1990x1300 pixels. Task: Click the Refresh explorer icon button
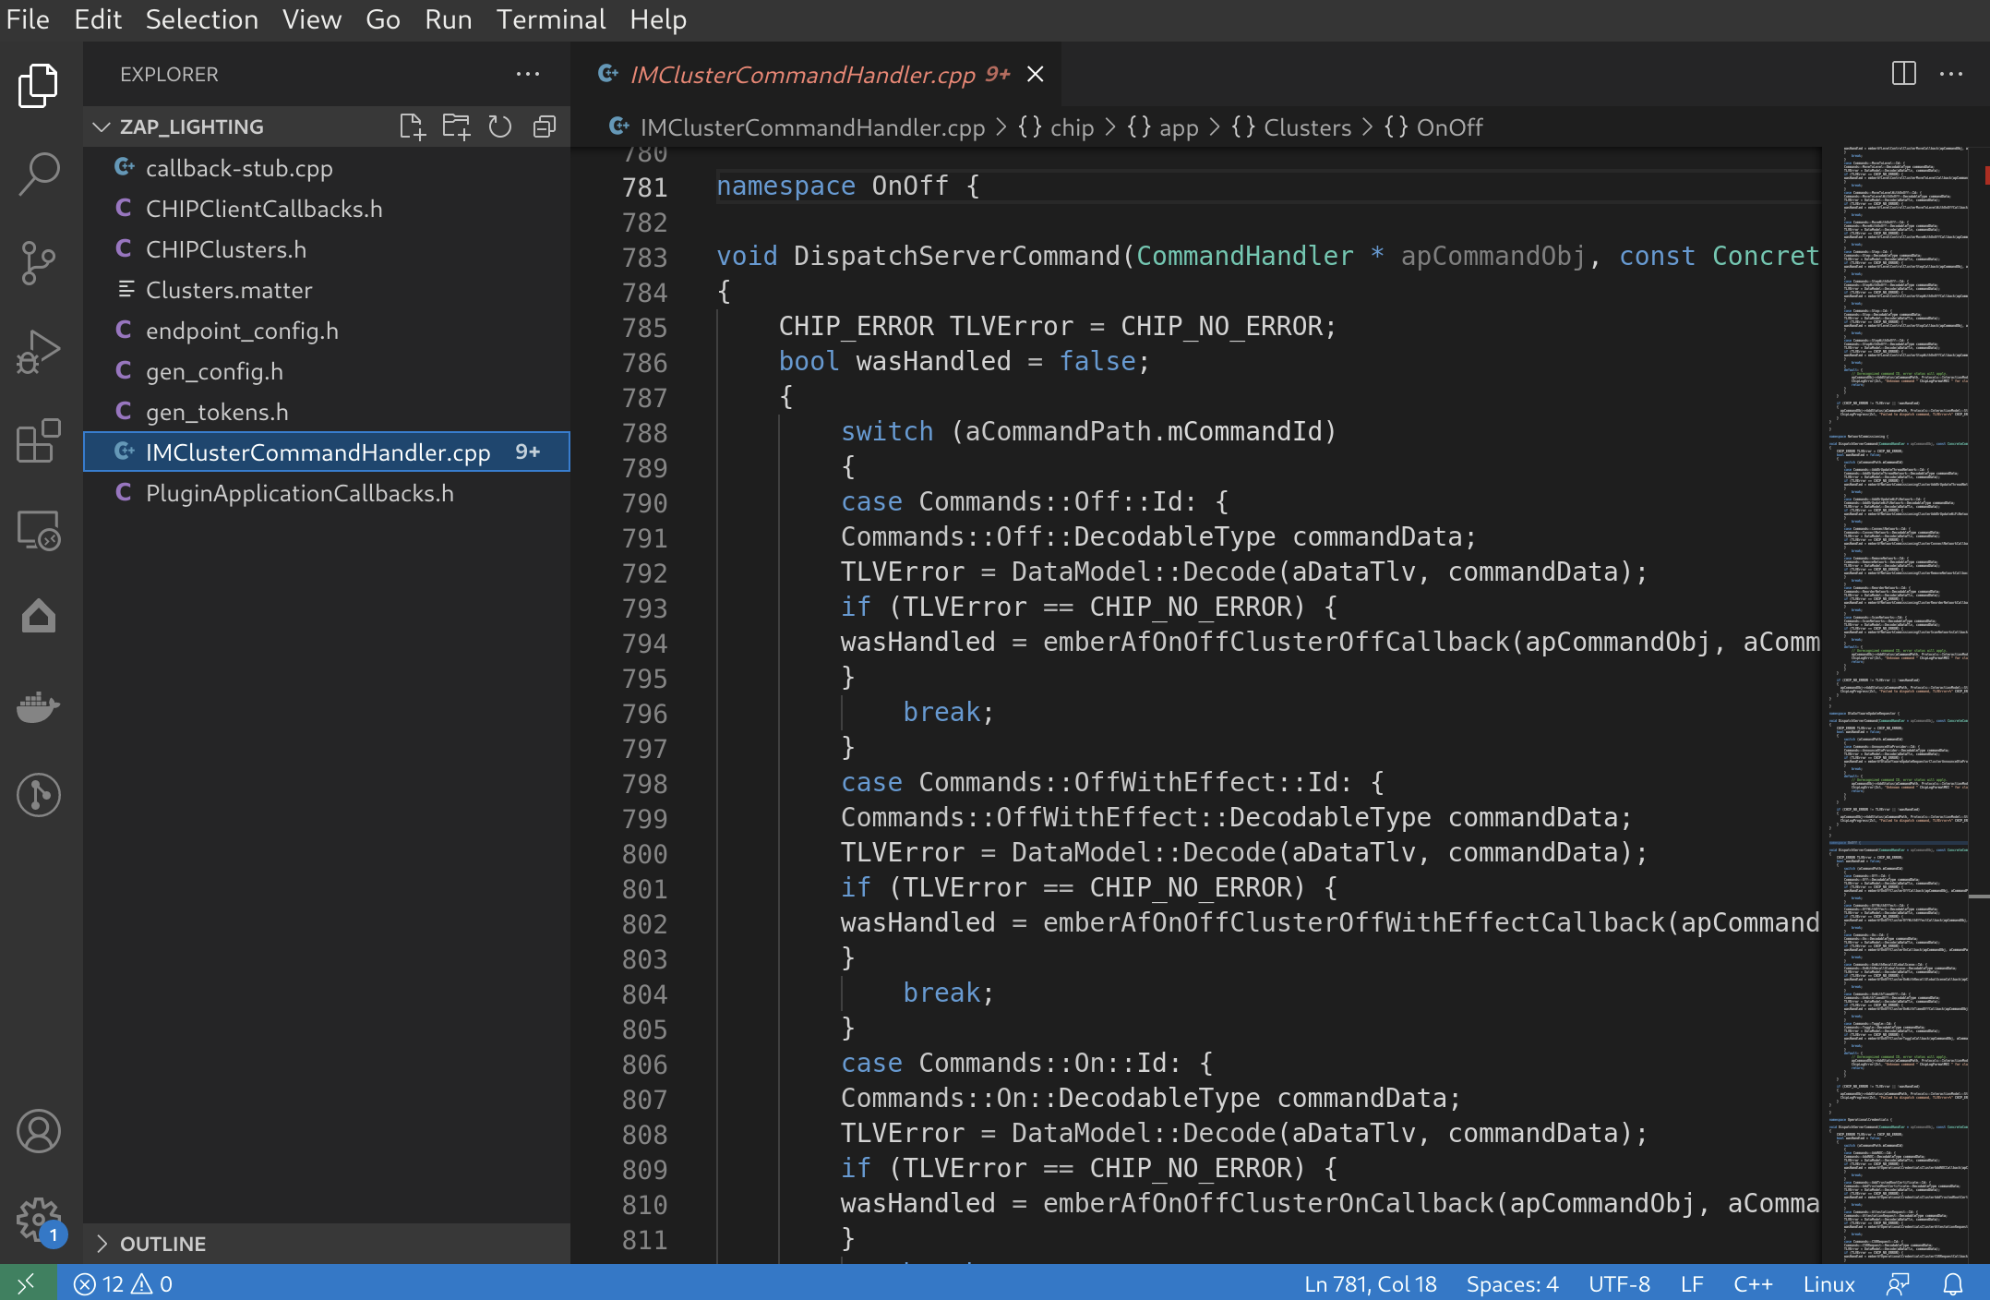pos(500,127)
